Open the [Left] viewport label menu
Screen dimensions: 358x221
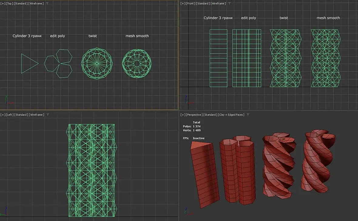click(10, 115)
